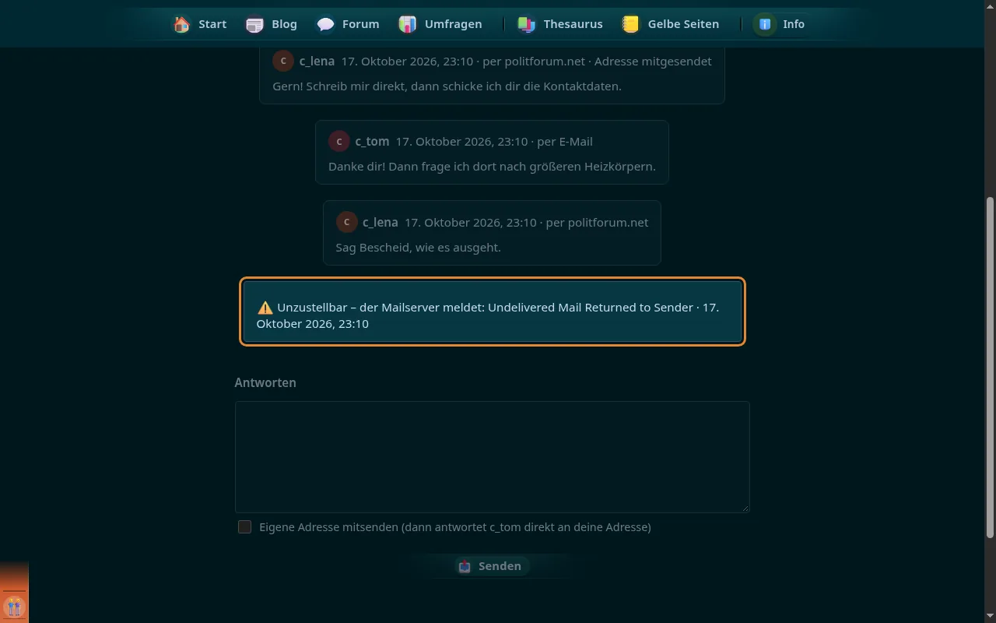Click the Gelbe Seiten notebook icon
The image size is (996, 623).
631,24
